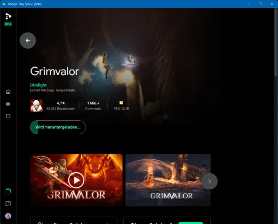The width and height of the screenshot is (278, 224).
Task: Click the 4,7 star rating
Action: pos(61,103)
